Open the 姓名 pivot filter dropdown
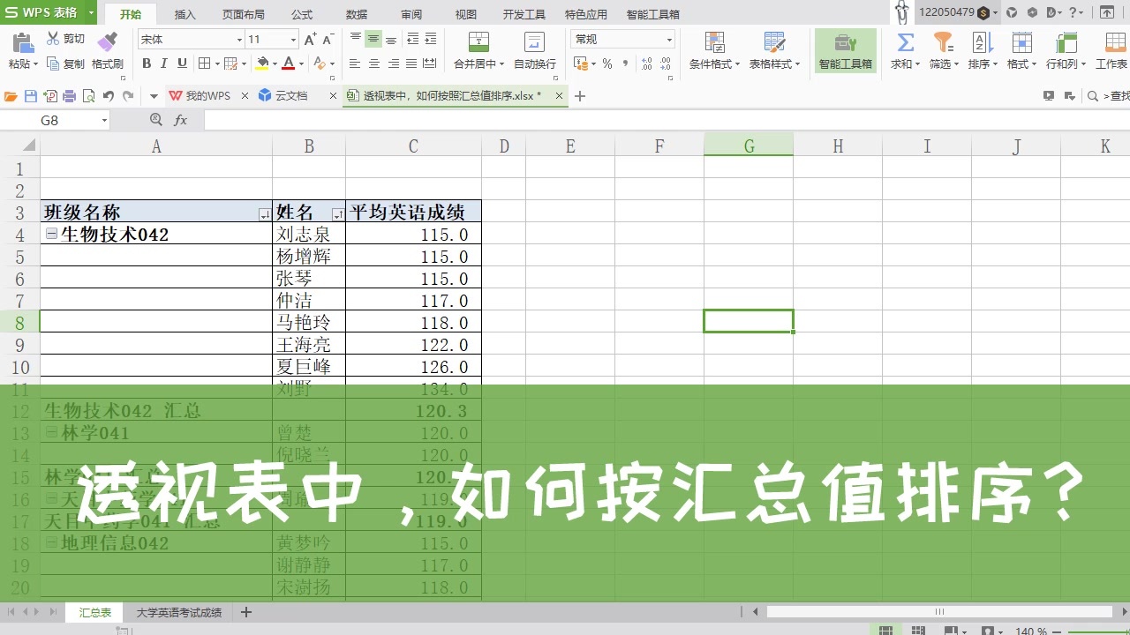 pos(337,214)
